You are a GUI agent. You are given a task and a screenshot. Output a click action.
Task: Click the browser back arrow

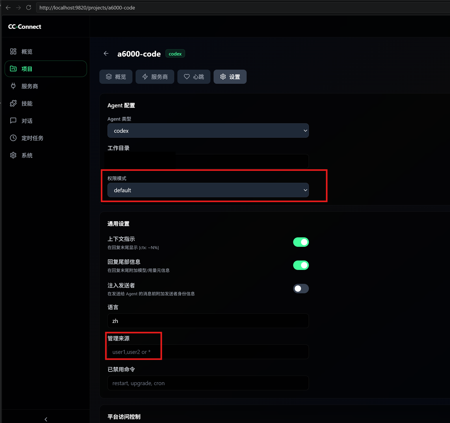8,7
